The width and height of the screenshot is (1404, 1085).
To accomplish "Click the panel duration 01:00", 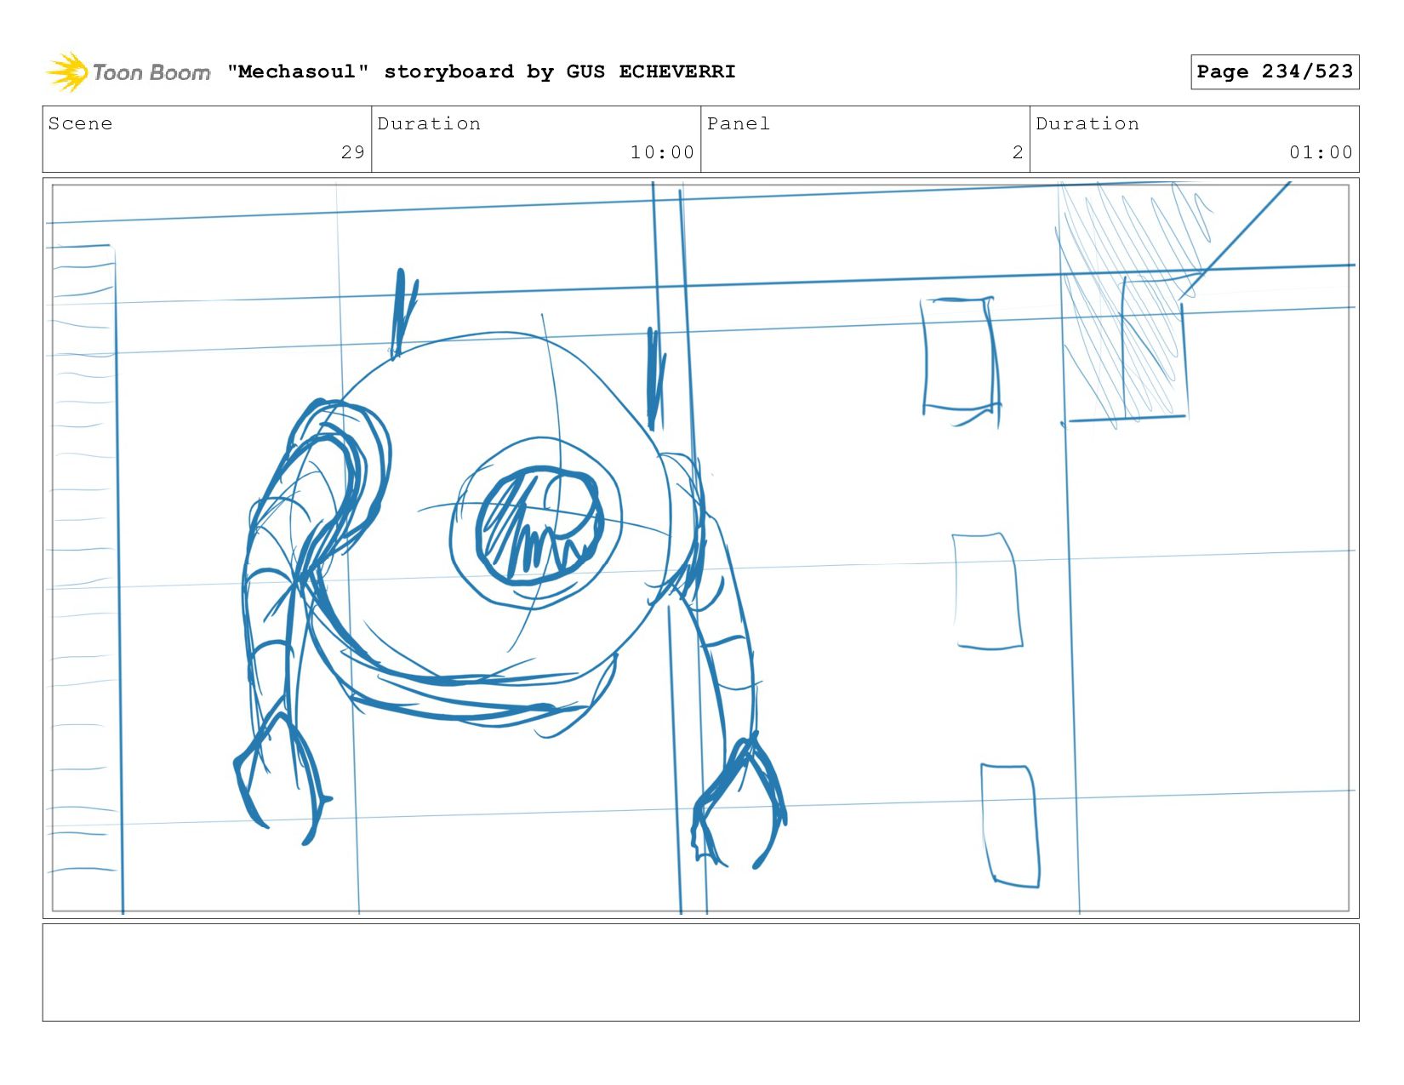I will [1321, 152].
